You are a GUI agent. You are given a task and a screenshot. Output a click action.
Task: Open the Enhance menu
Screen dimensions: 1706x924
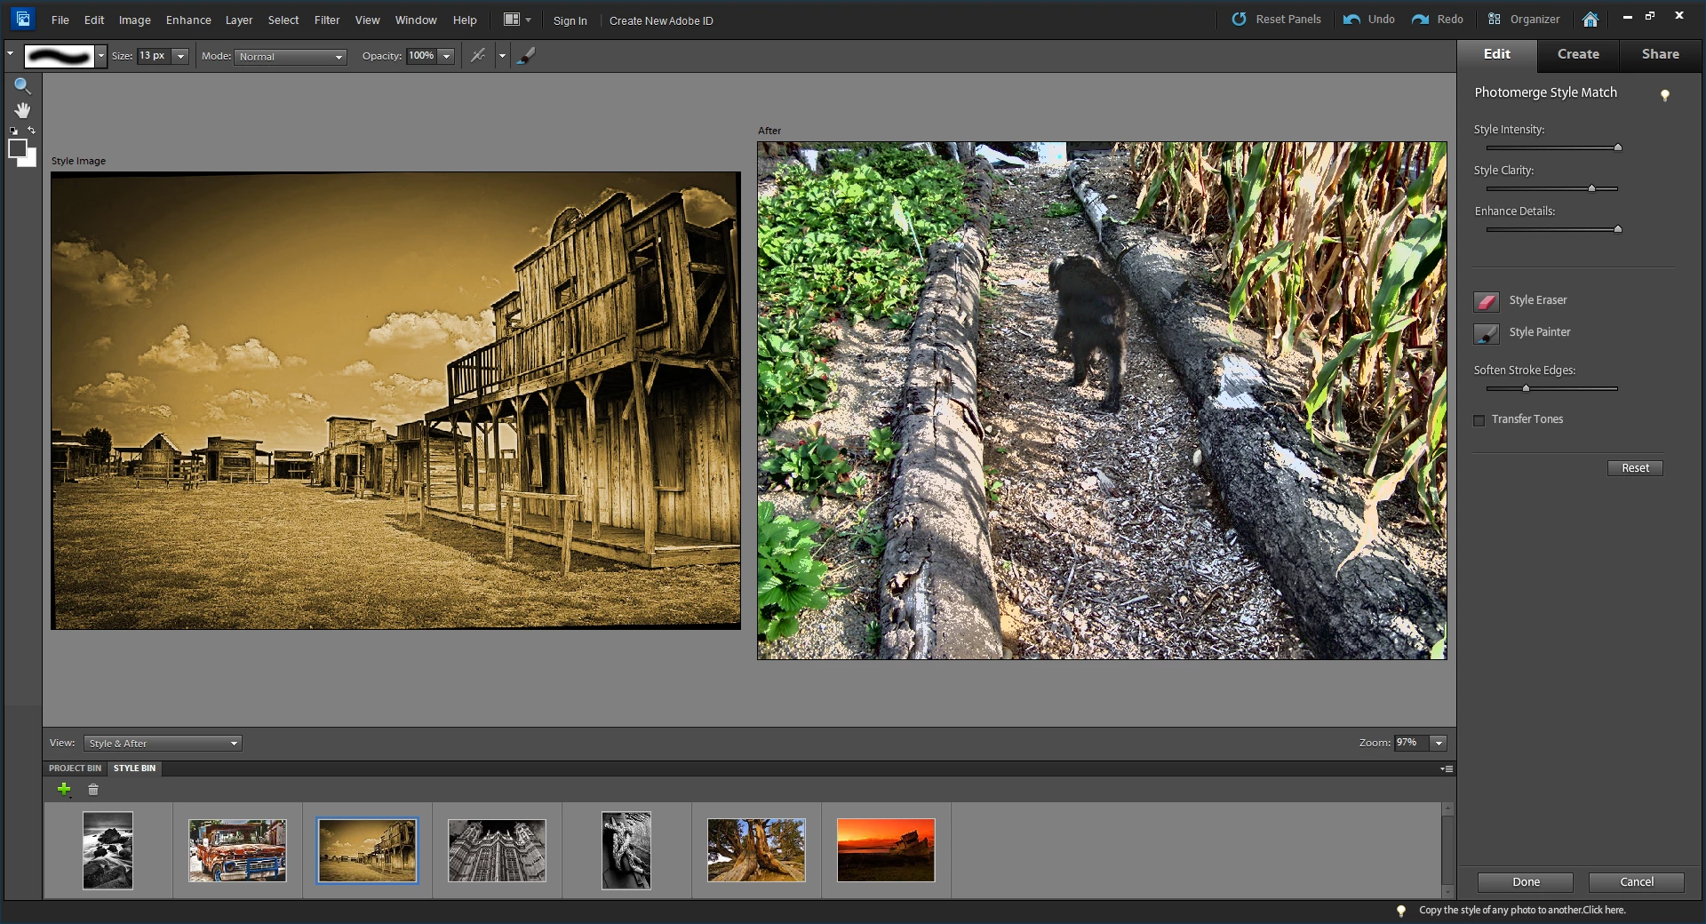[x=188, y=20]
